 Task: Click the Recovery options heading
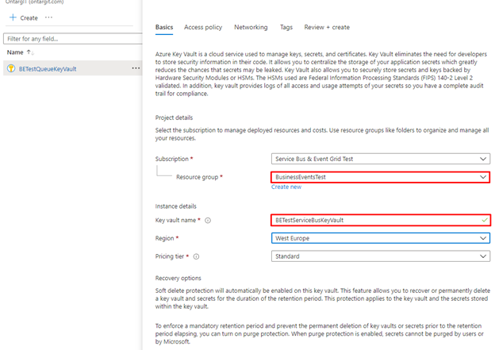point(178,279)
